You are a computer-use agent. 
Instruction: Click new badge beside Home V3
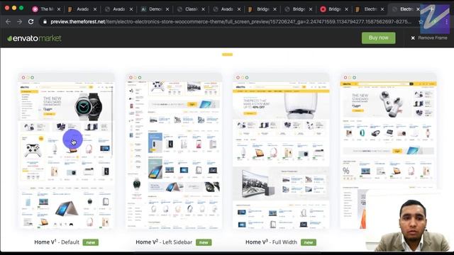[309, 242]
